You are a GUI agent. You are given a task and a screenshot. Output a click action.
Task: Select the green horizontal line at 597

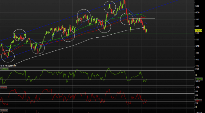coord(137,14)
